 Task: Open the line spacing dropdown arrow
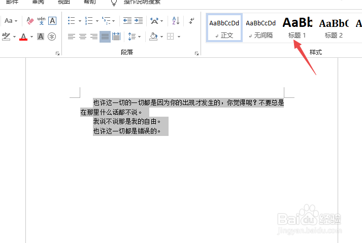click(x=139, y=37)
